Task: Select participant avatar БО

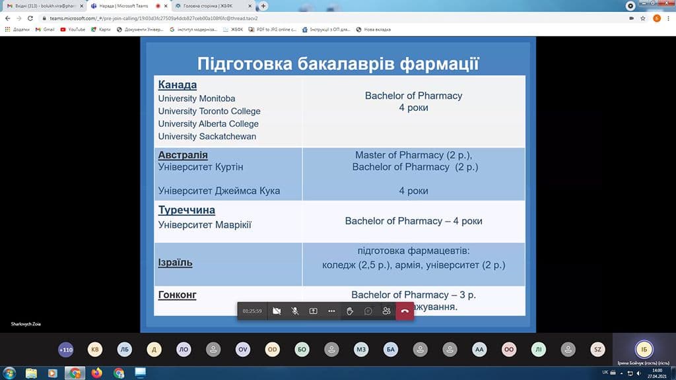Action: click(x=302, y=350)
